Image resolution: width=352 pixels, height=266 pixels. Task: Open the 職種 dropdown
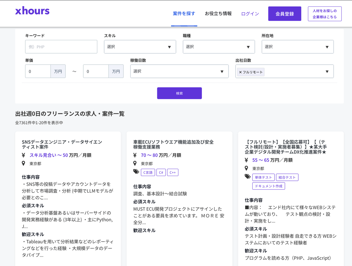point(219,47)
